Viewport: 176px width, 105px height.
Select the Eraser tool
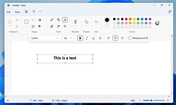52,26
